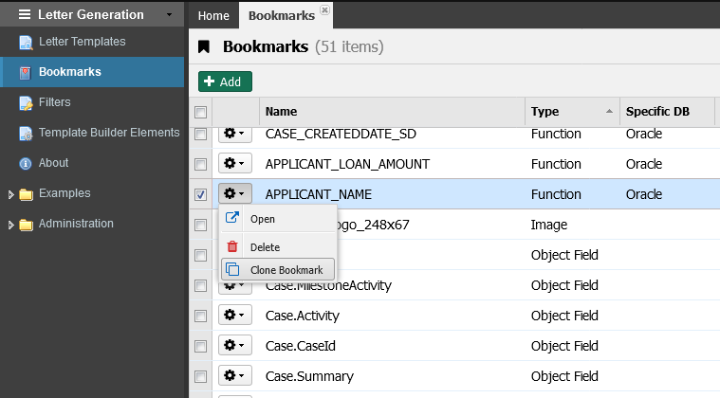Click the Template Builder Elements icon
The height and width of the screenshot is (398, 720).
coord(26,133)
